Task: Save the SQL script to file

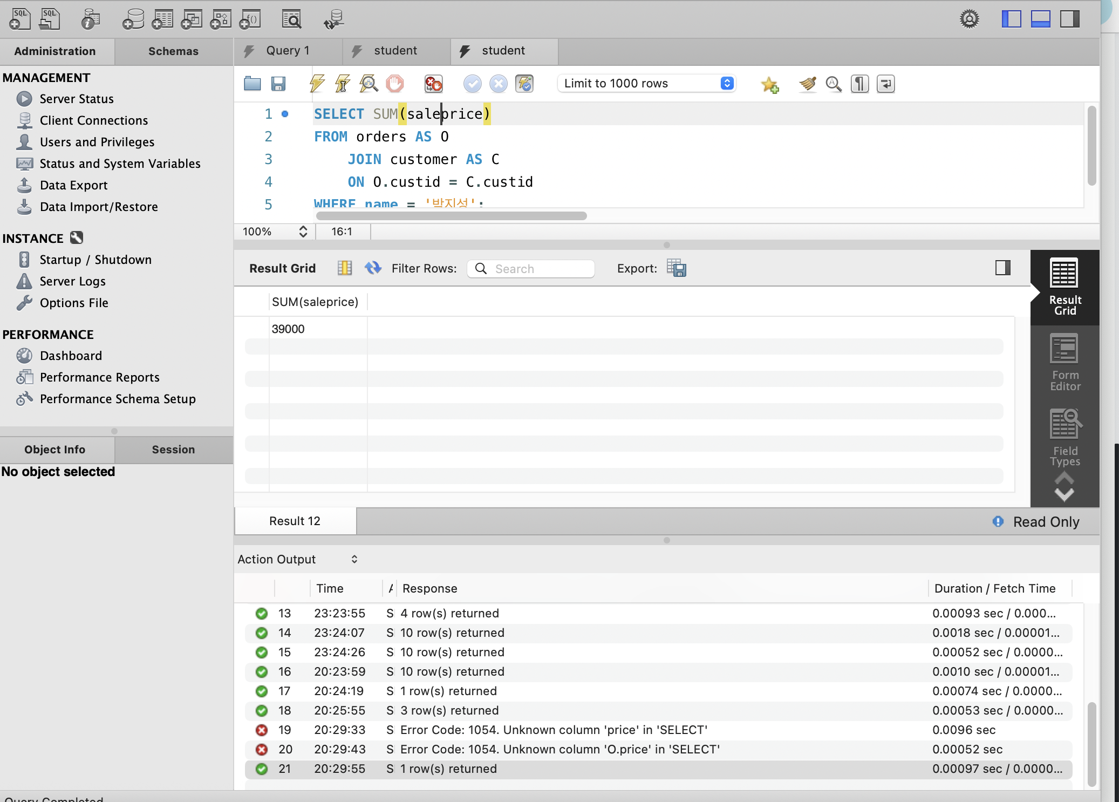Action: (278, 84)
